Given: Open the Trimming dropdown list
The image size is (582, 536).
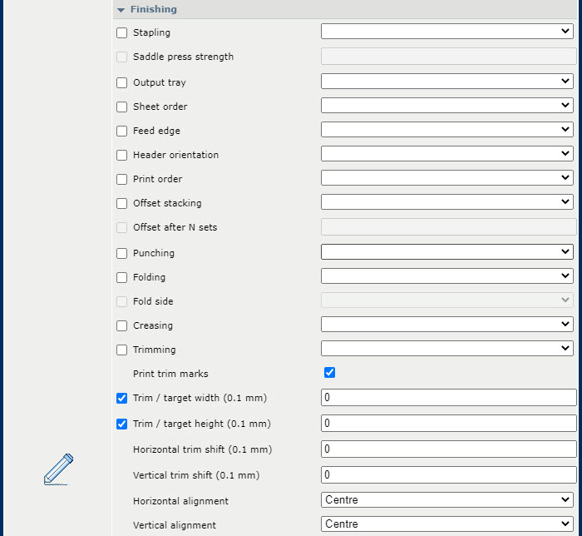Looking at the screenshot, I should [447, 349].
